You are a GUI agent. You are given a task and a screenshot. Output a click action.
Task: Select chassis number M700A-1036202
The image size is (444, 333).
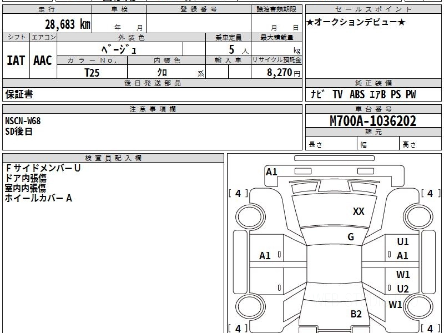pyautogui.click(x=373, y=121)
